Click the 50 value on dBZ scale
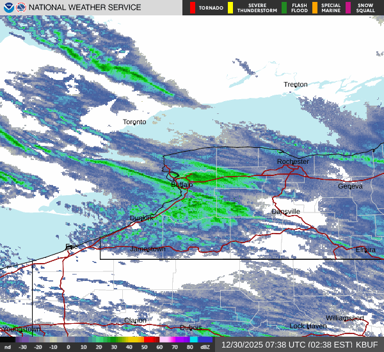 click(145, 348)
